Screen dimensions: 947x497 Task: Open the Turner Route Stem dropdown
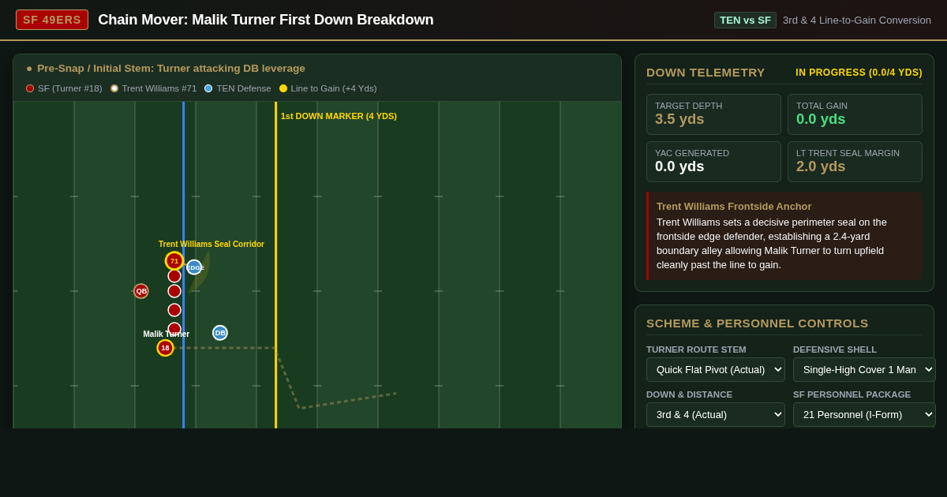pos(716,370)
